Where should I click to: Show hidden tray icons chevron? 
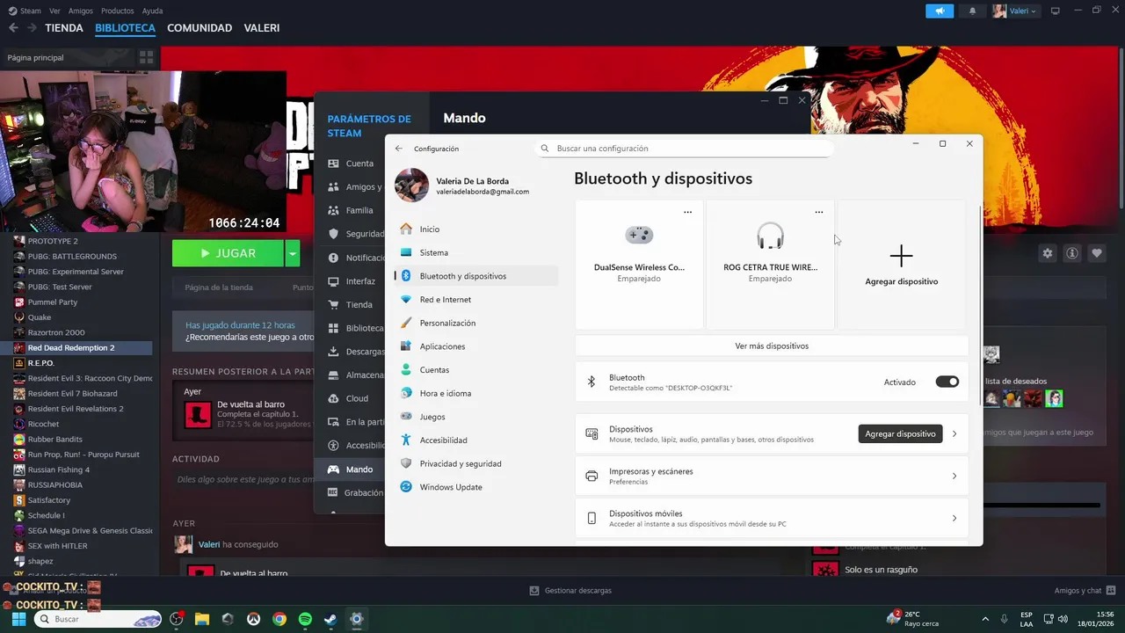pyautogui.click(x=984, y=619)
